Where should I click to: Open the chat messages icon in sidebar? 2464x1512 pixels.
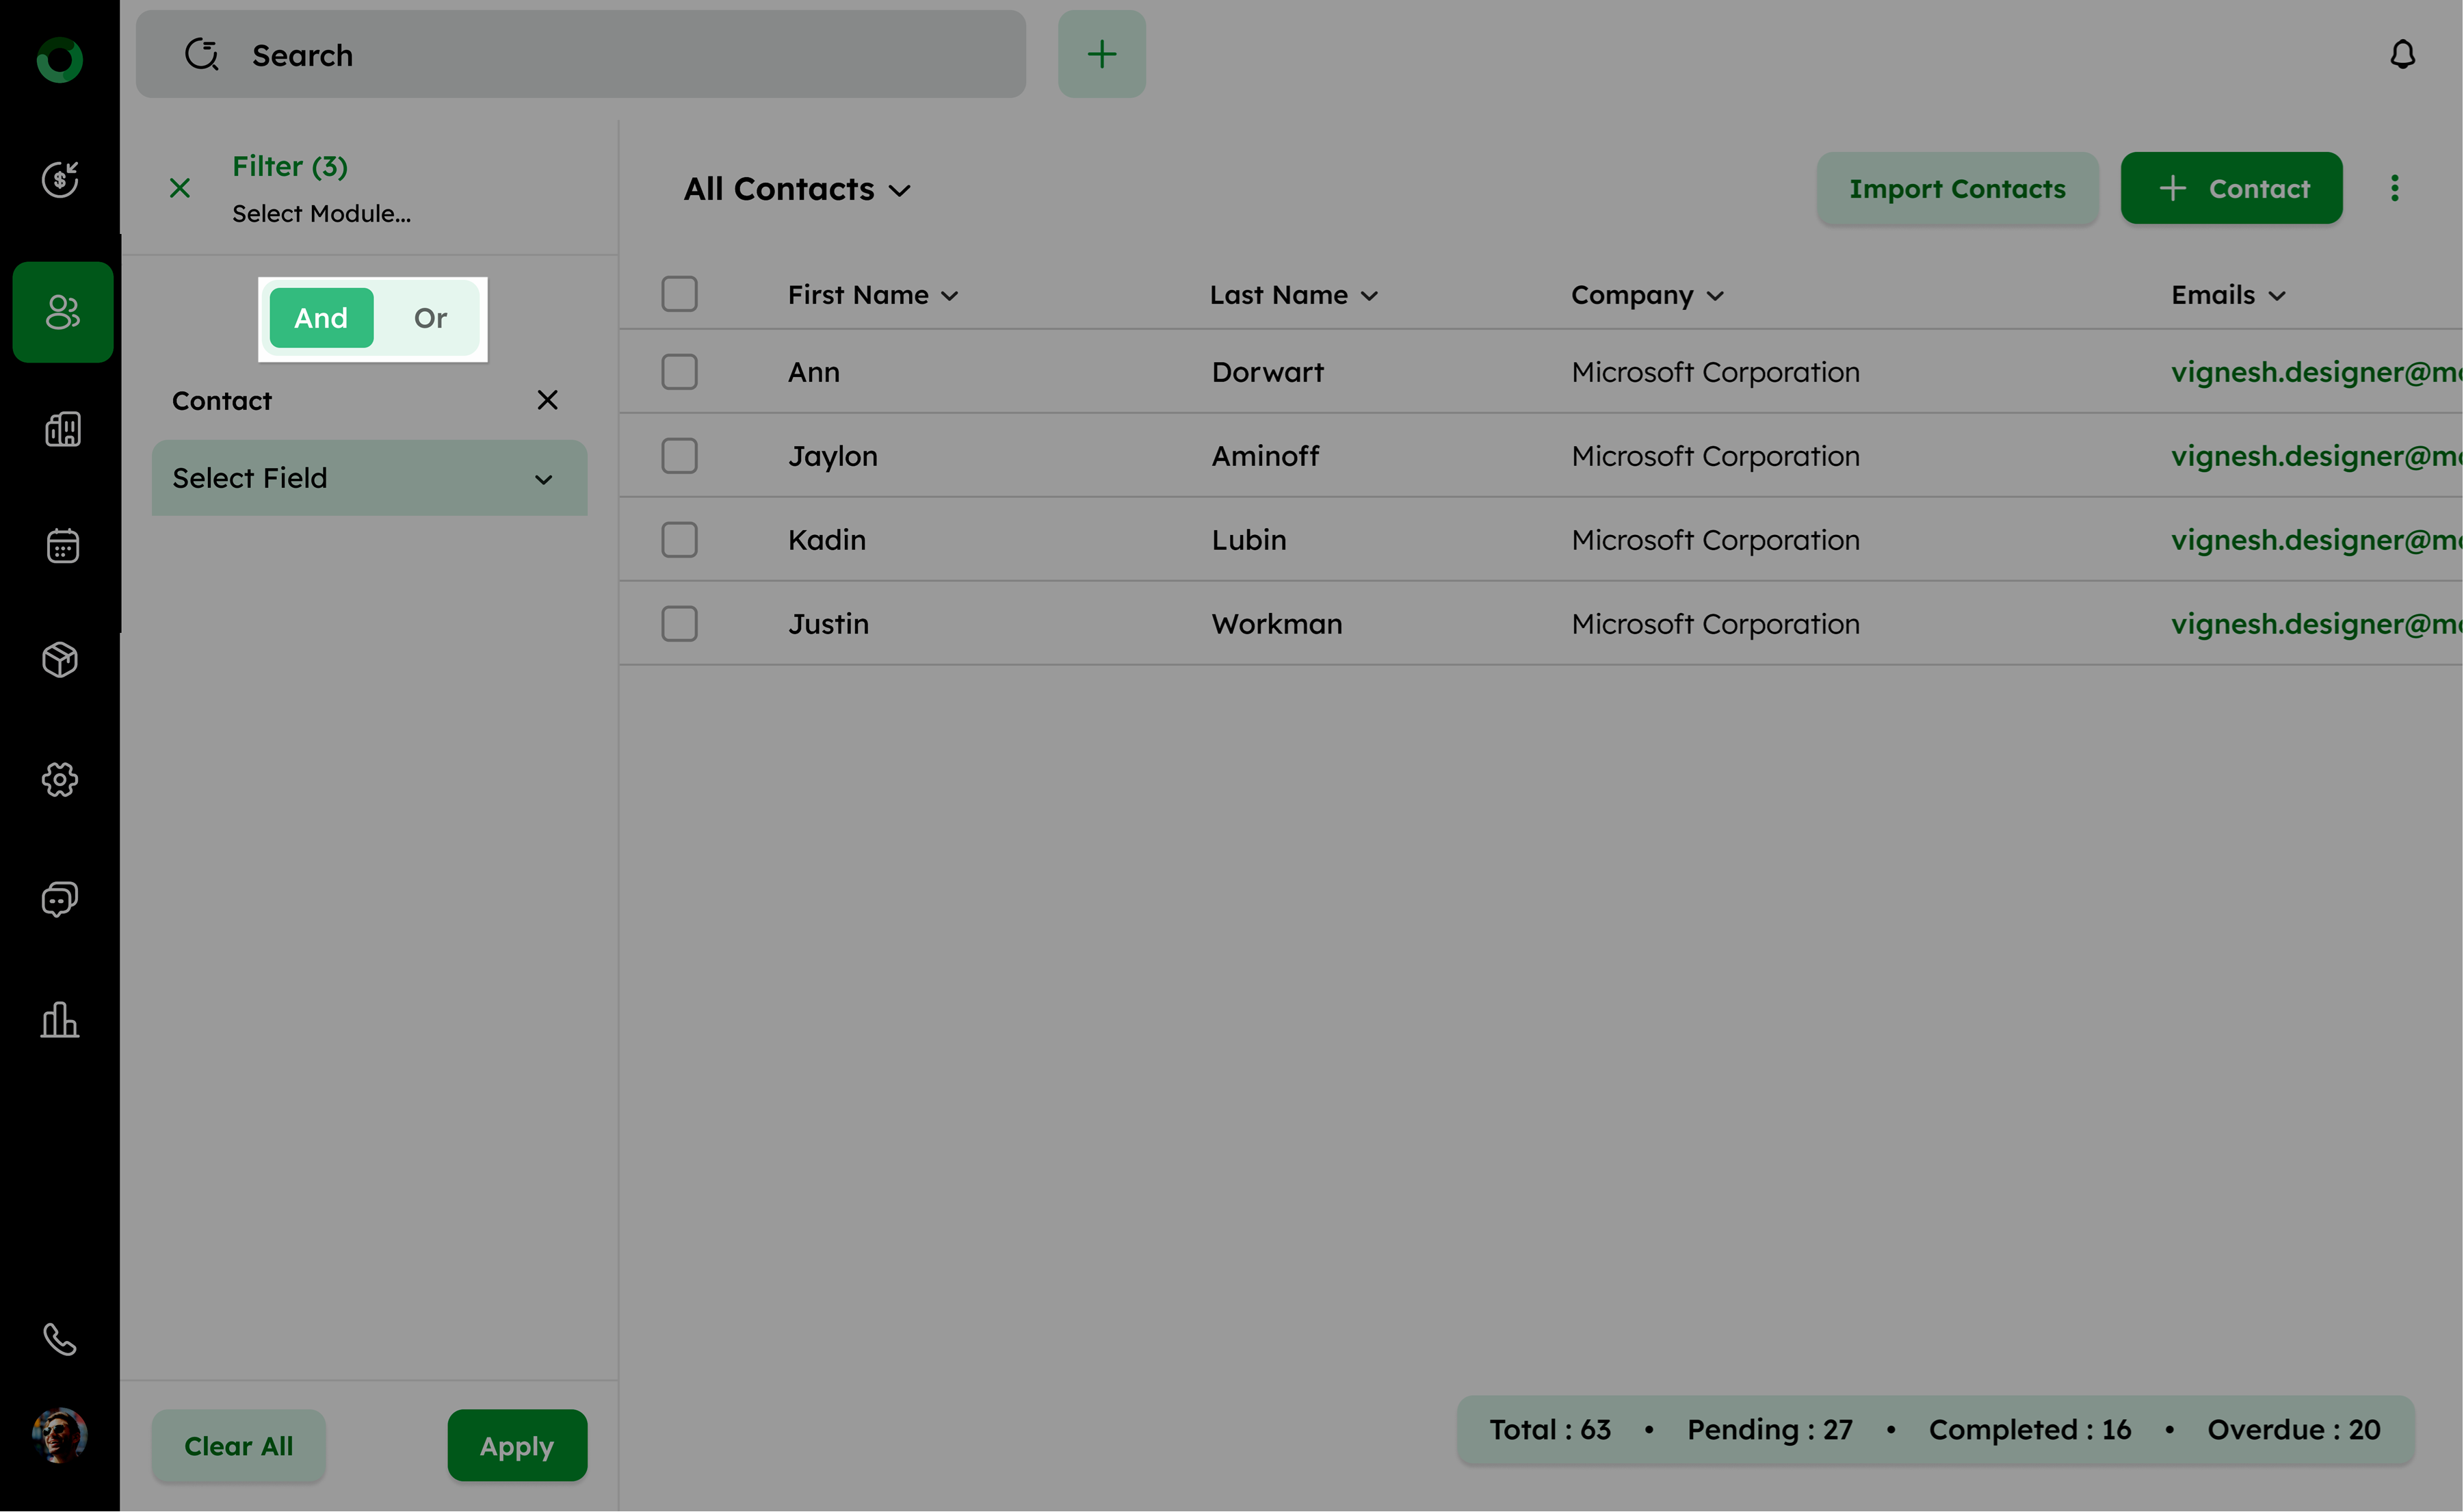tap(60, 899)
